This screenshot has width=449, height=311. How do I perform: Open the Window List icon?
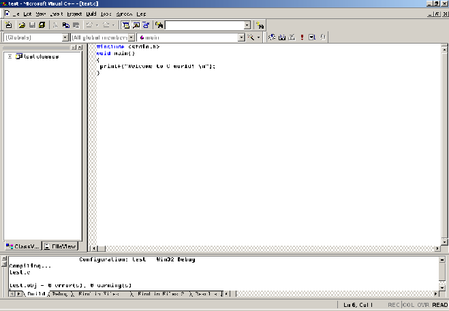[146, 25]
